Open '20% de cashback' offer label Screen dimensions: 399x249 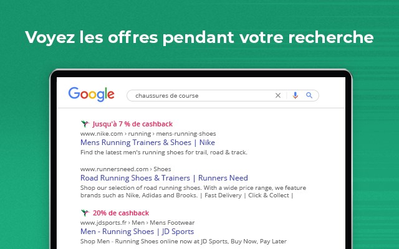[x=121, y=213]
